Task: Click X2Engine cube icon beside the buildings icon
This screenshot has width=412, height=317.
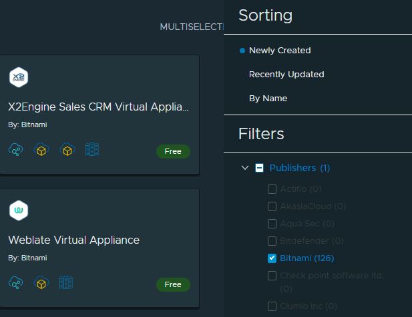Action: [x=67, y=150]
